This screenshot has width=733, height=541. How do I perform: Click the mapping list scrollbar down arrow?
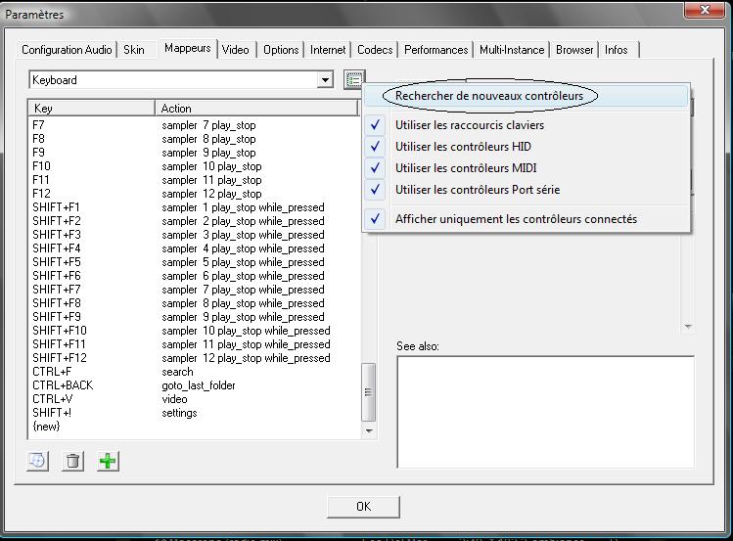pos(369,430)
